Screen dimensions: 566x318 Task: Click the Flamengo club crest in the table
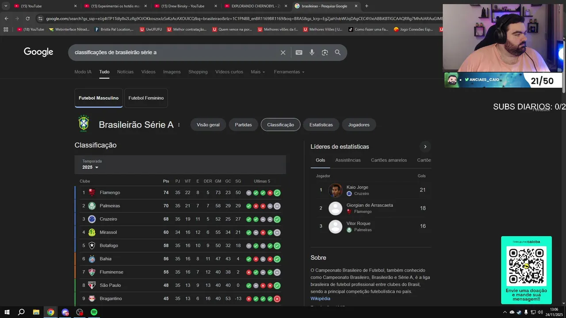coord(92,193)
